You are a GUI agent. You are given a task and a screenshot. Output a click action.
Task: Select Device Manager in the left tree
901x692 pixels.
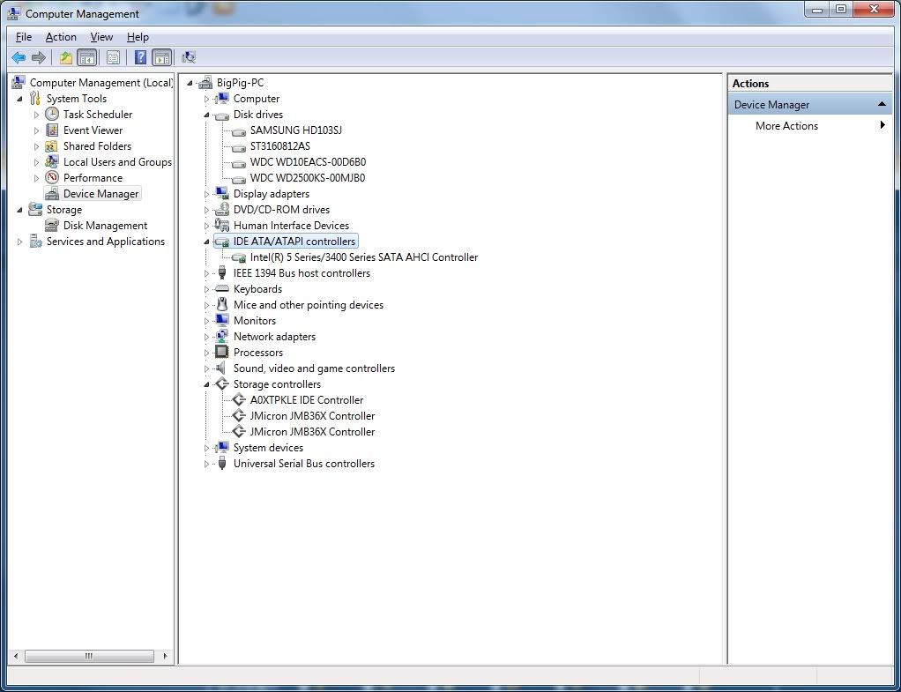pyautogui.click(x=101, y=194)
